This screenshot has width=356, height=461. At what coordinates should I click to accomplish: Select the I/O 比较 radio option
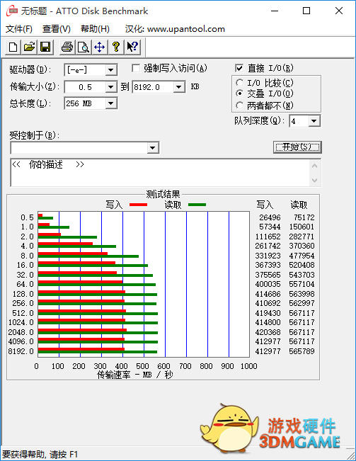coord(239,83)
